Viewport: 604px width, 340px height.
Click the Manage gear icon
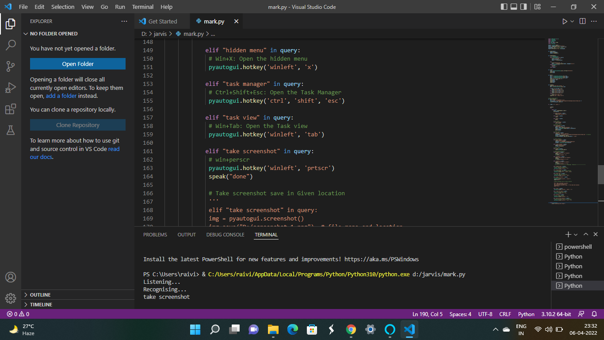tap(11, 298)
